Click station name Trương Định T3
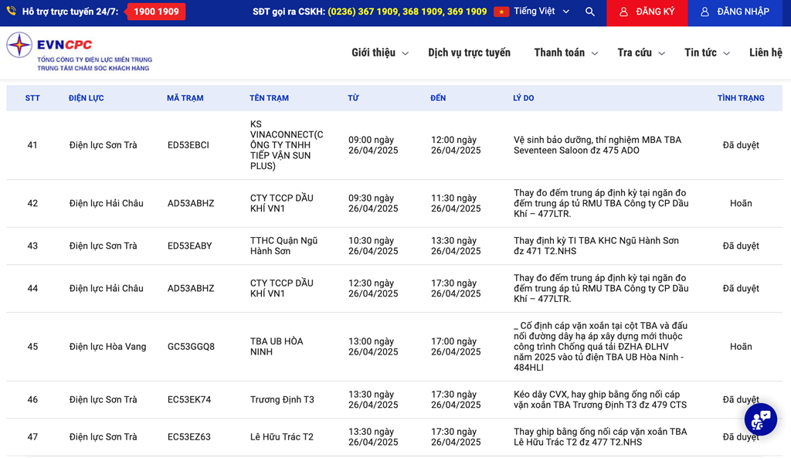791x458 pixels. (282, 400)
